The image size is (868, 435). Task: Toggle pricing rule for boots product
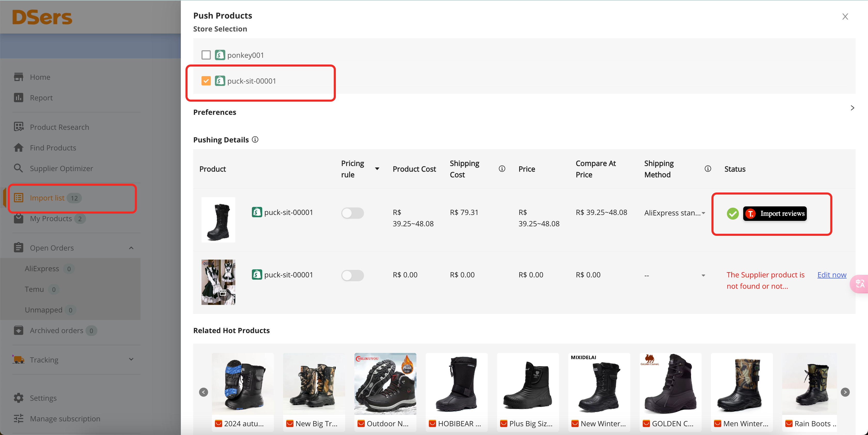click(352, 213)
